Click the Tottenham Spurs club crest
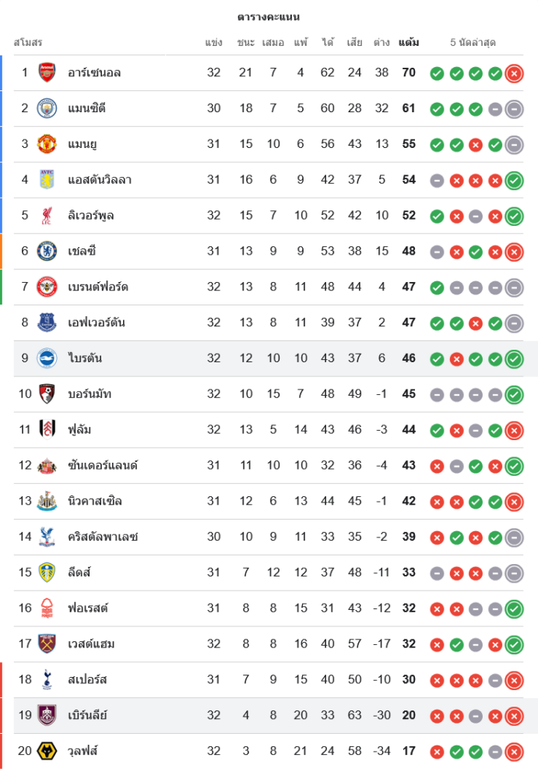The image size is (538, 779). click(47, 680)
